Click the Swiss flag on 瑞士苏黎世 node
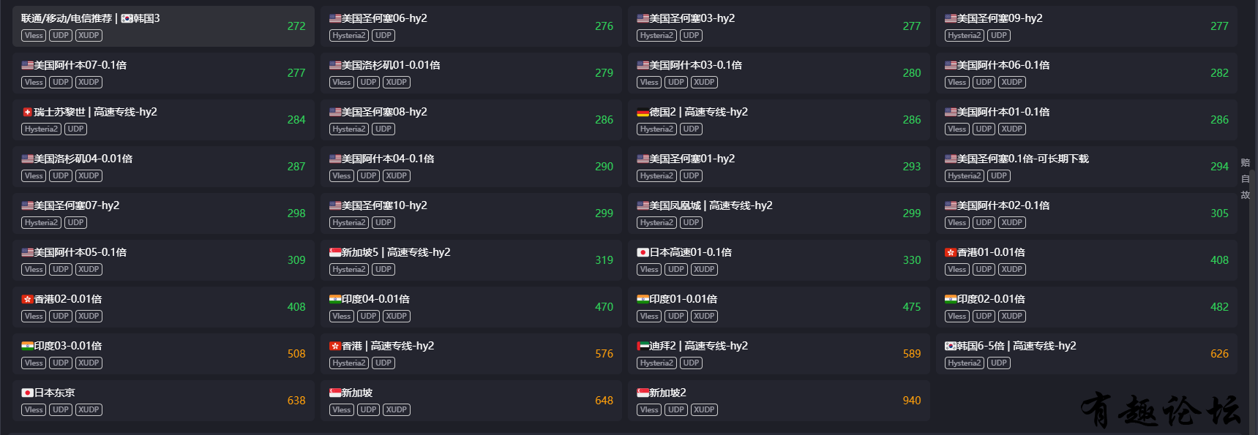 (28, 112)
